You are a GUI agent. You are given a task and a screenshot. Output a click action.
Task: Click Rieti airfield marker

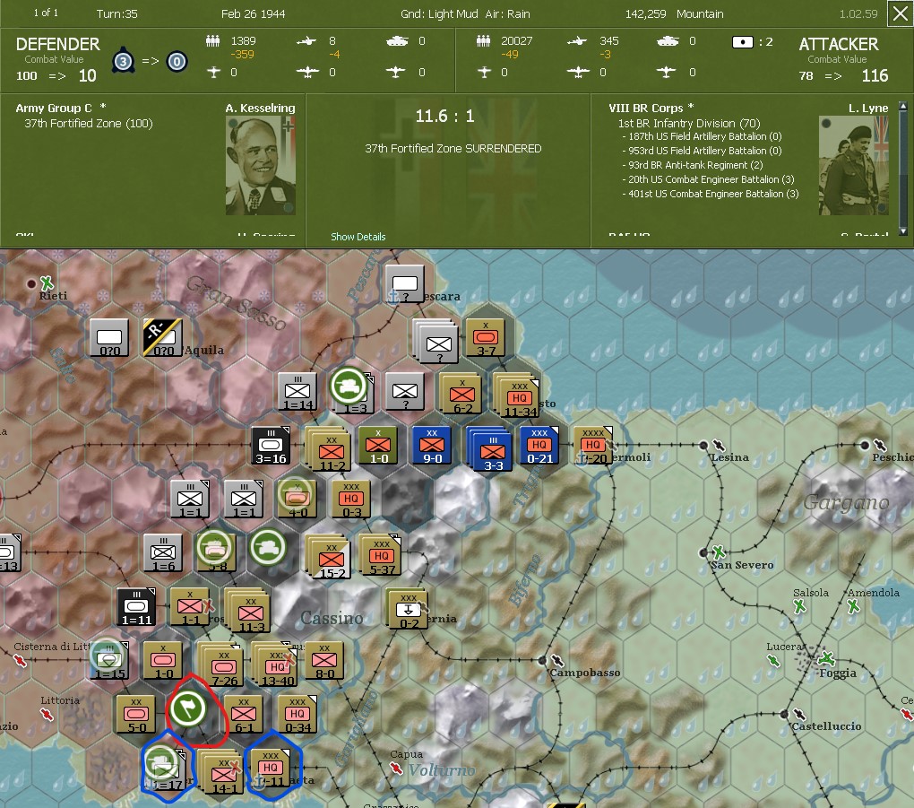pos(47,283)
